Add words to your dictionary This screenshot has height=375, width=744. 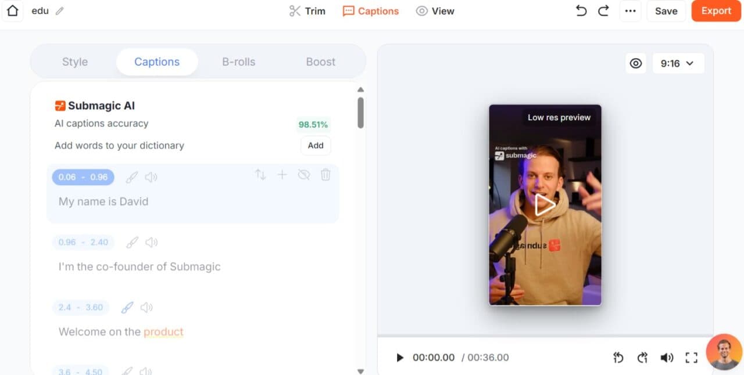315,146
